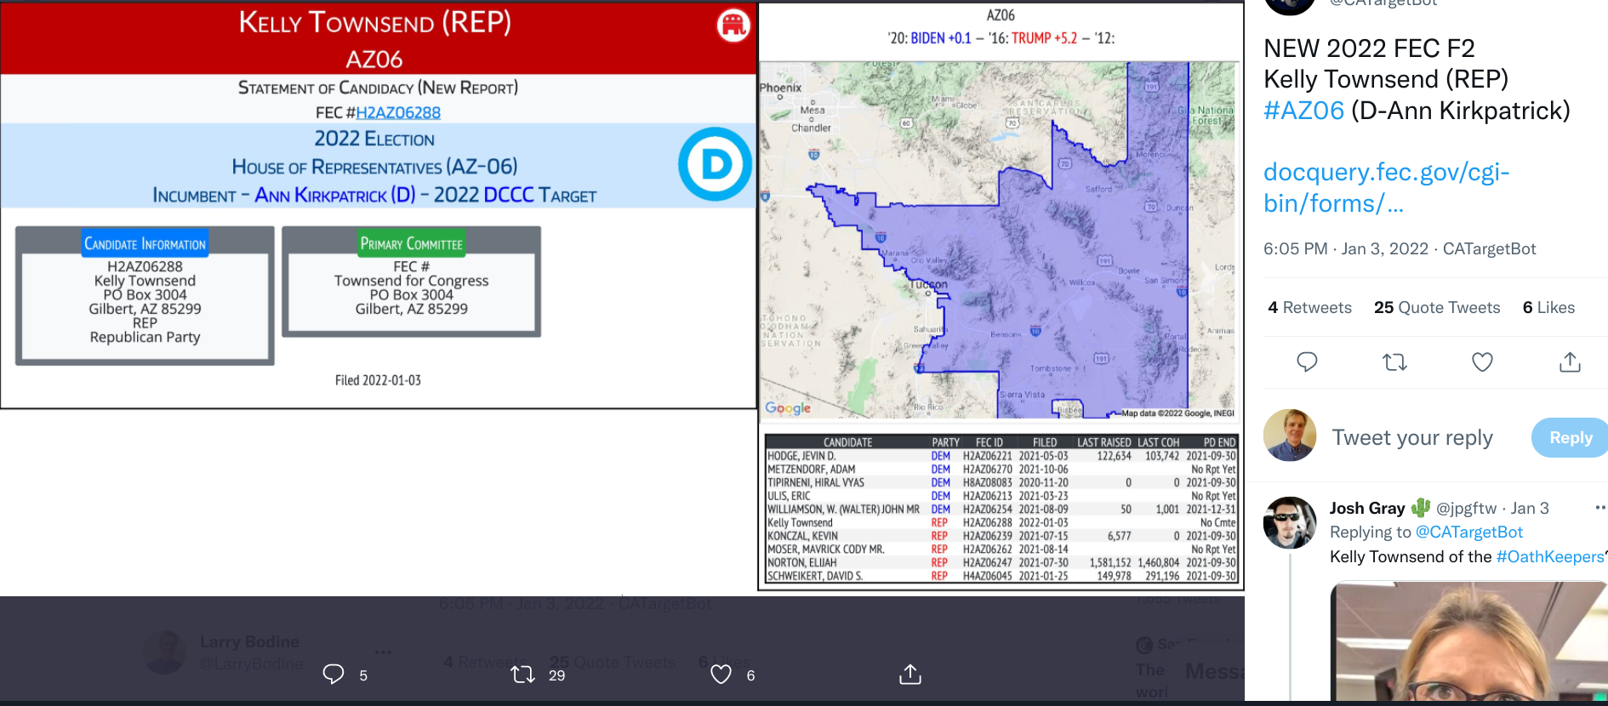
Task: Open the @CATargetBot mention in the reply
Action: (1469, 532)
